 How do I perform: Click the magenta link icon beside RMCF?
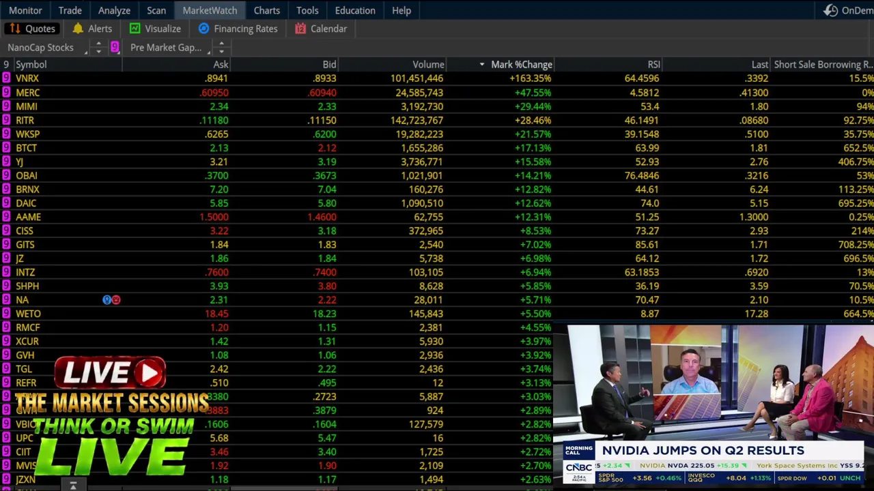point(6,327)
